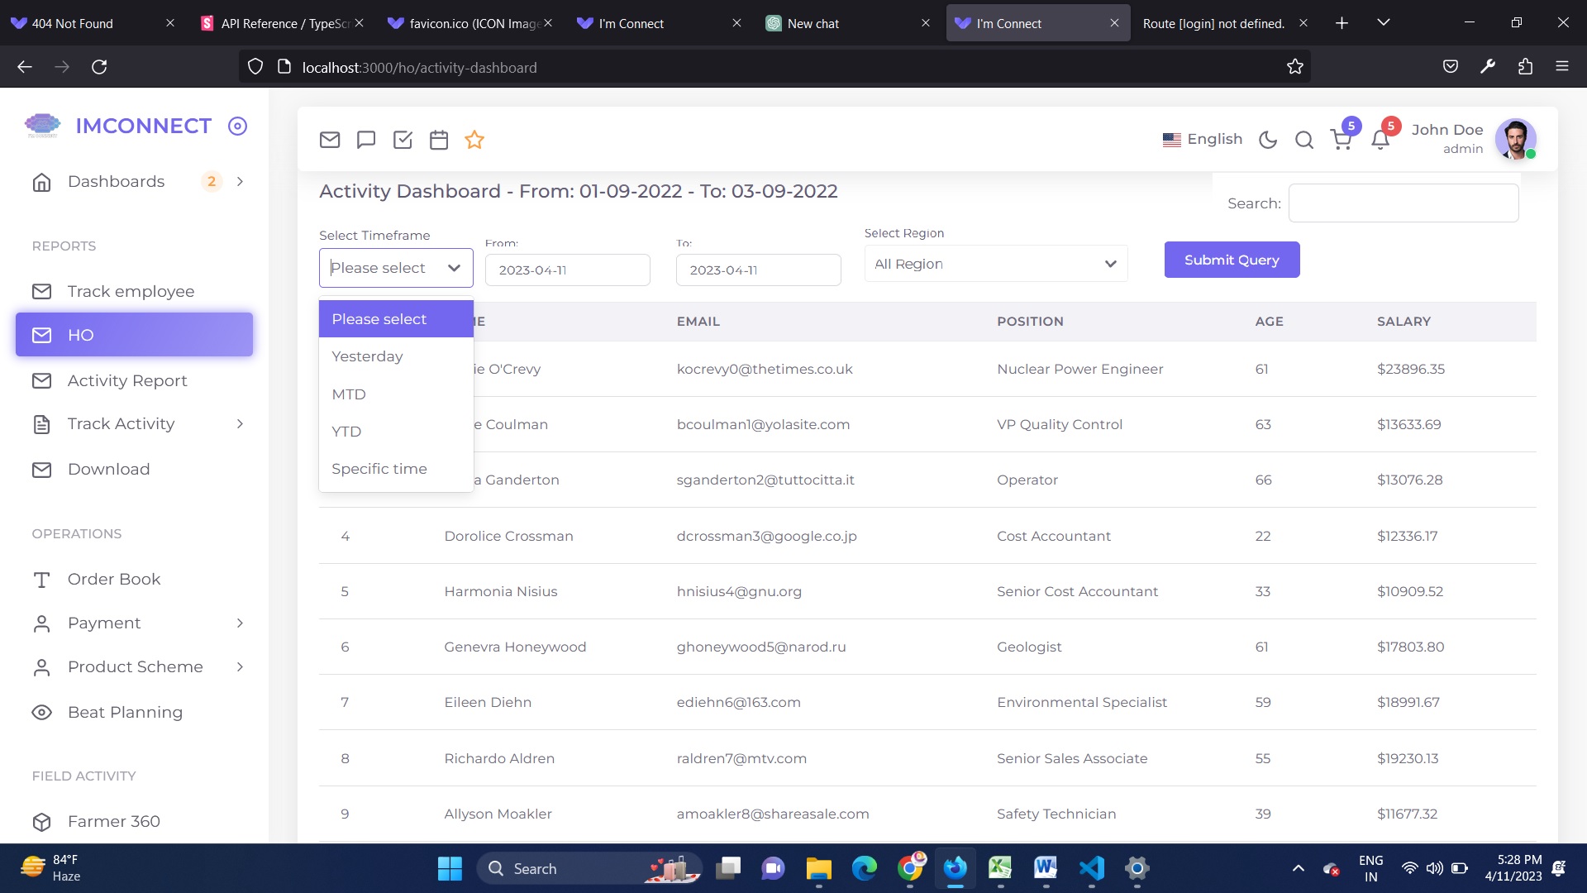Open the calendar icon in toolbar
1587x893 pixels.
(439, 140)
